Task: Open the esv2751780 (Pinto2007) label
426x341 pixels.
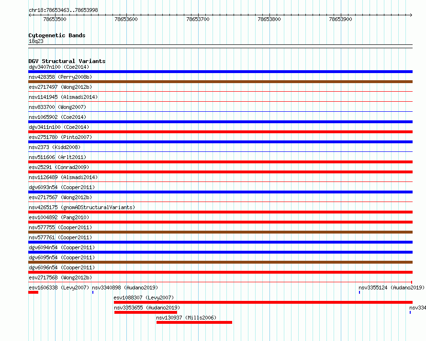Action: (x=60, y=137)
